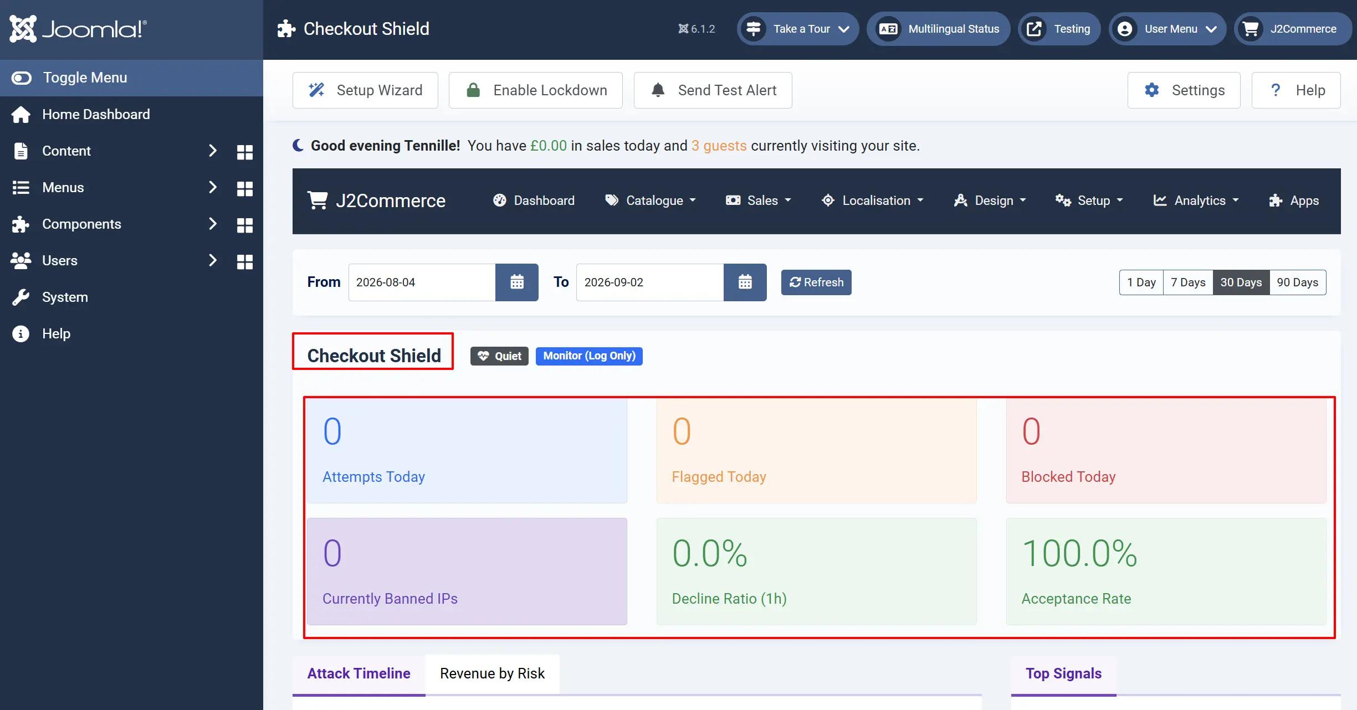Open the Localisation dropdown menu
The width and height of the screenshot is (1357, 710).
[x=873, y=200]
